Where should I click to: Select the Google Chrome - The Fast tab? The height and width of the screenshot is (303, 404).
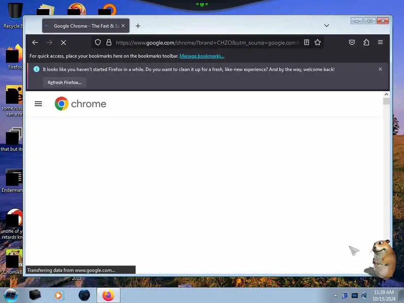[x=86, y=26]
